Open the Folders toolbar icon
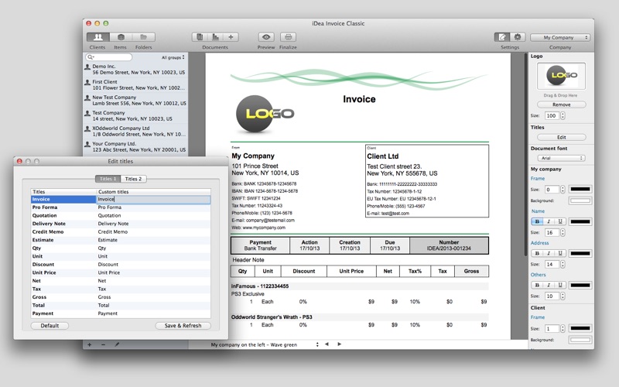The image size is (619, 387). point(143,37)
